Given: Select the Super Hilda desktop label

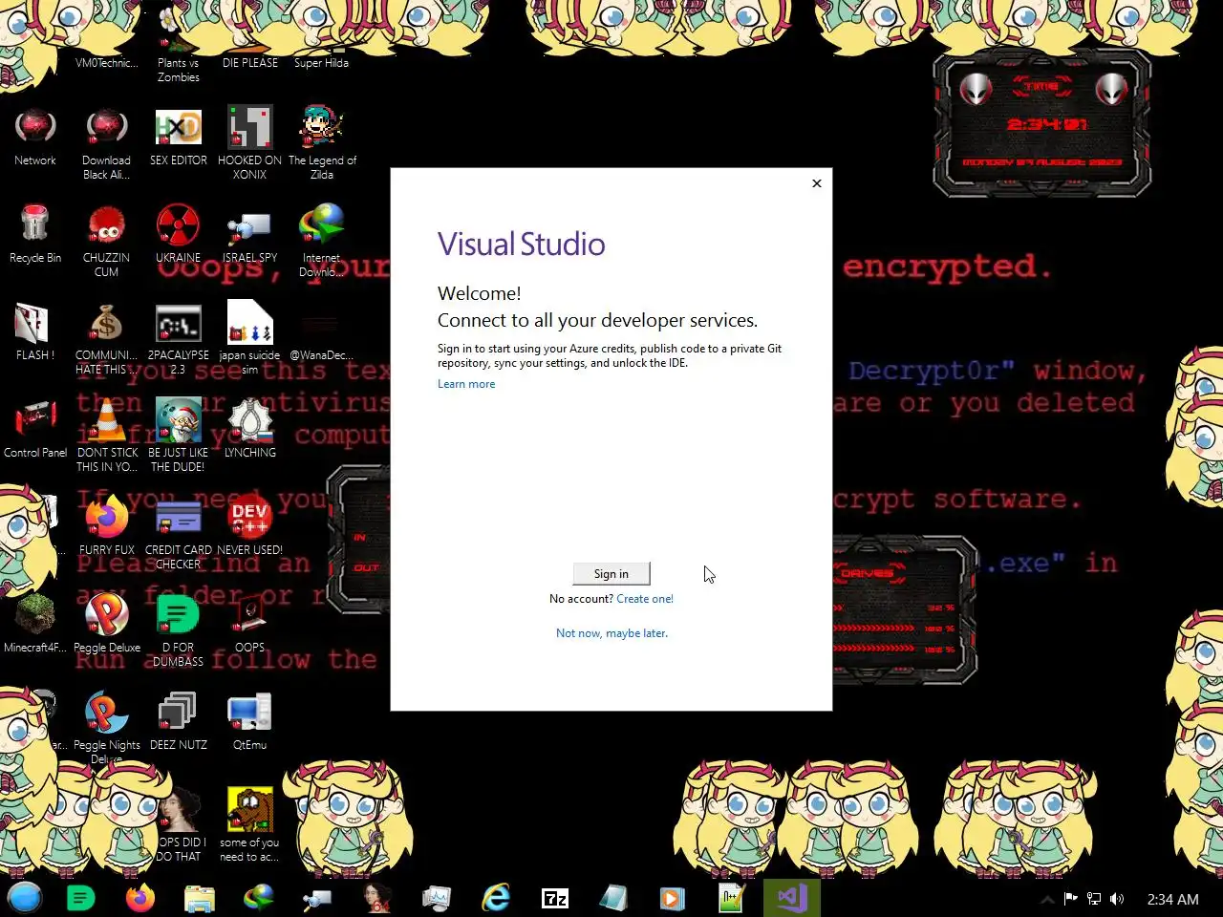Looking at the screenshot, I should point(322,63).
